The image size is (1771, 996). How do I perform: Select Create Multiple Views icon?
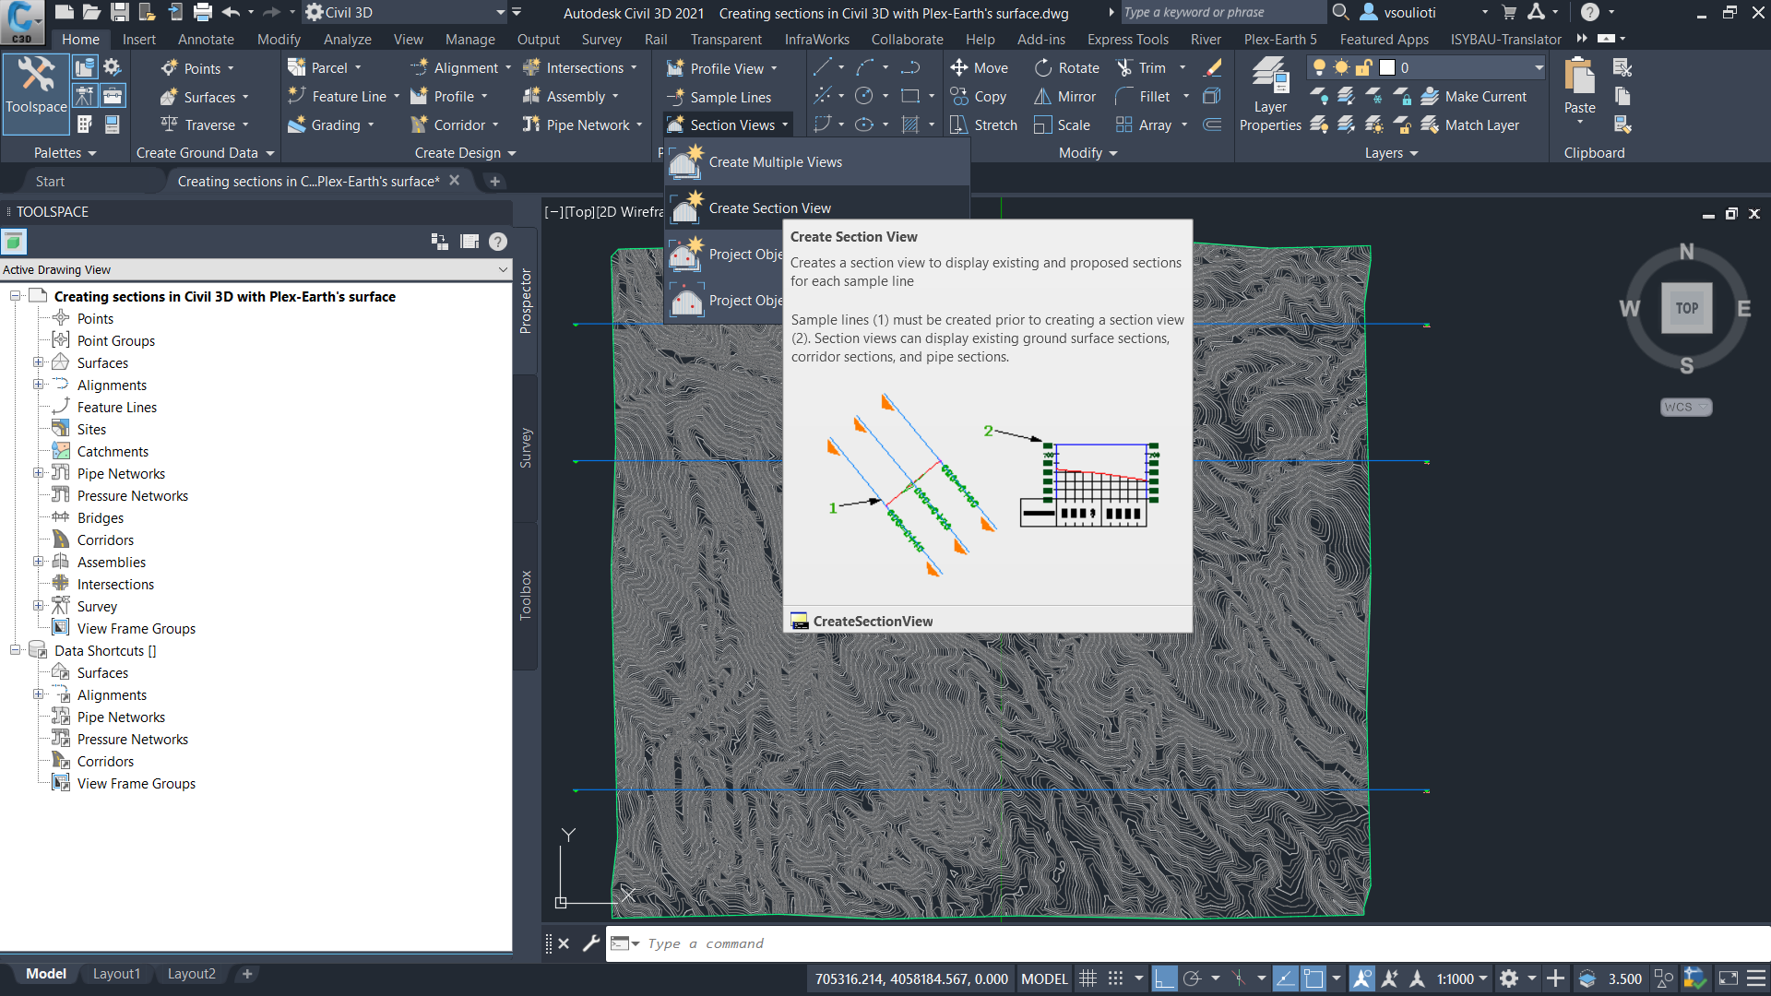[x=685, y=162]
